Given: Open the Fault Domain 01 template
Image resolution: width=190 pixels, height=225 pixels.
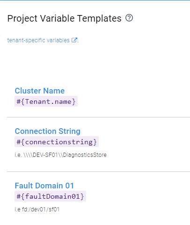Looking at the screenshot, I should [44, 186].
